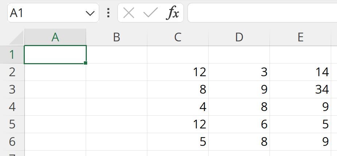Click the Enter checkmark icon in formula bar
The height and width of the screenshot is (156, 337).
150,13
